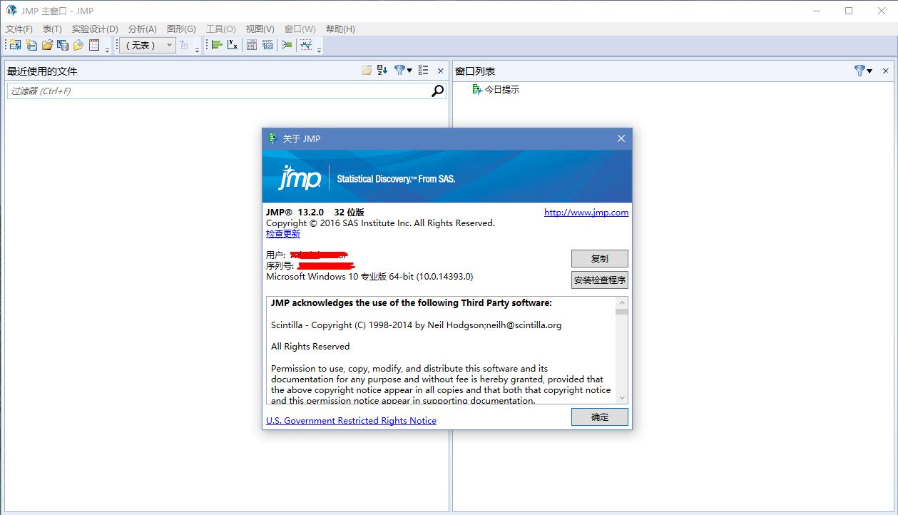
Task: Open the 工具(O) menu
Action: pos(221,29)
